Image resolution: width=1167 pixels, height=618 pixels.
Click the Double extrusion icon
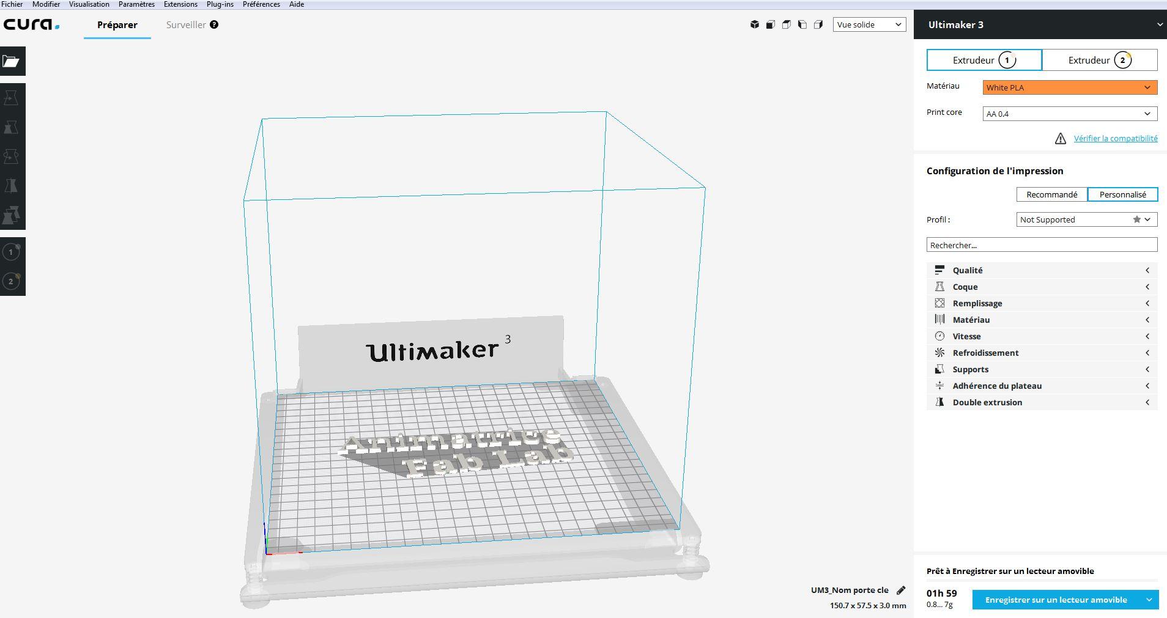pyautogui.click(x=939, y=402)
